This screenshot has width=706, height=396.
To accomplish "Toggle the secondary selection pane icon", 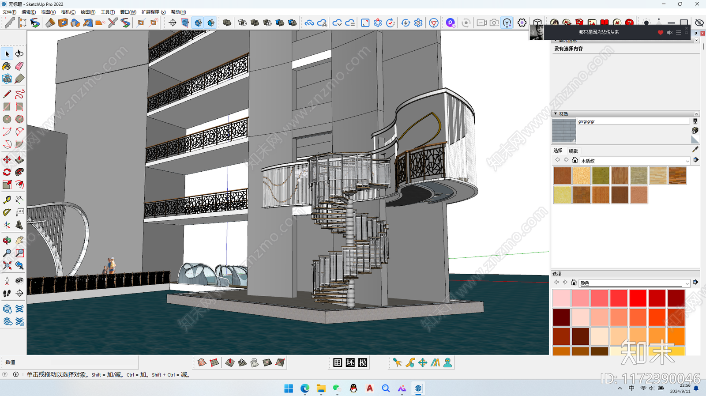I will pos(695,121).
